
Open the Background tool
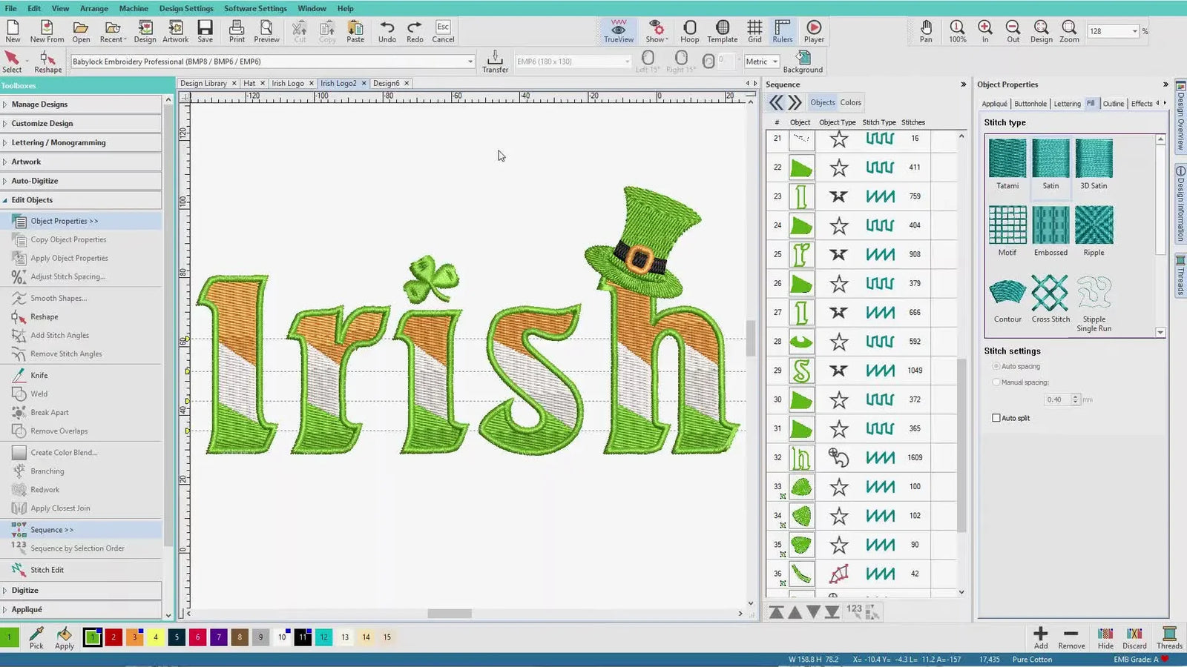pos(803,62)
